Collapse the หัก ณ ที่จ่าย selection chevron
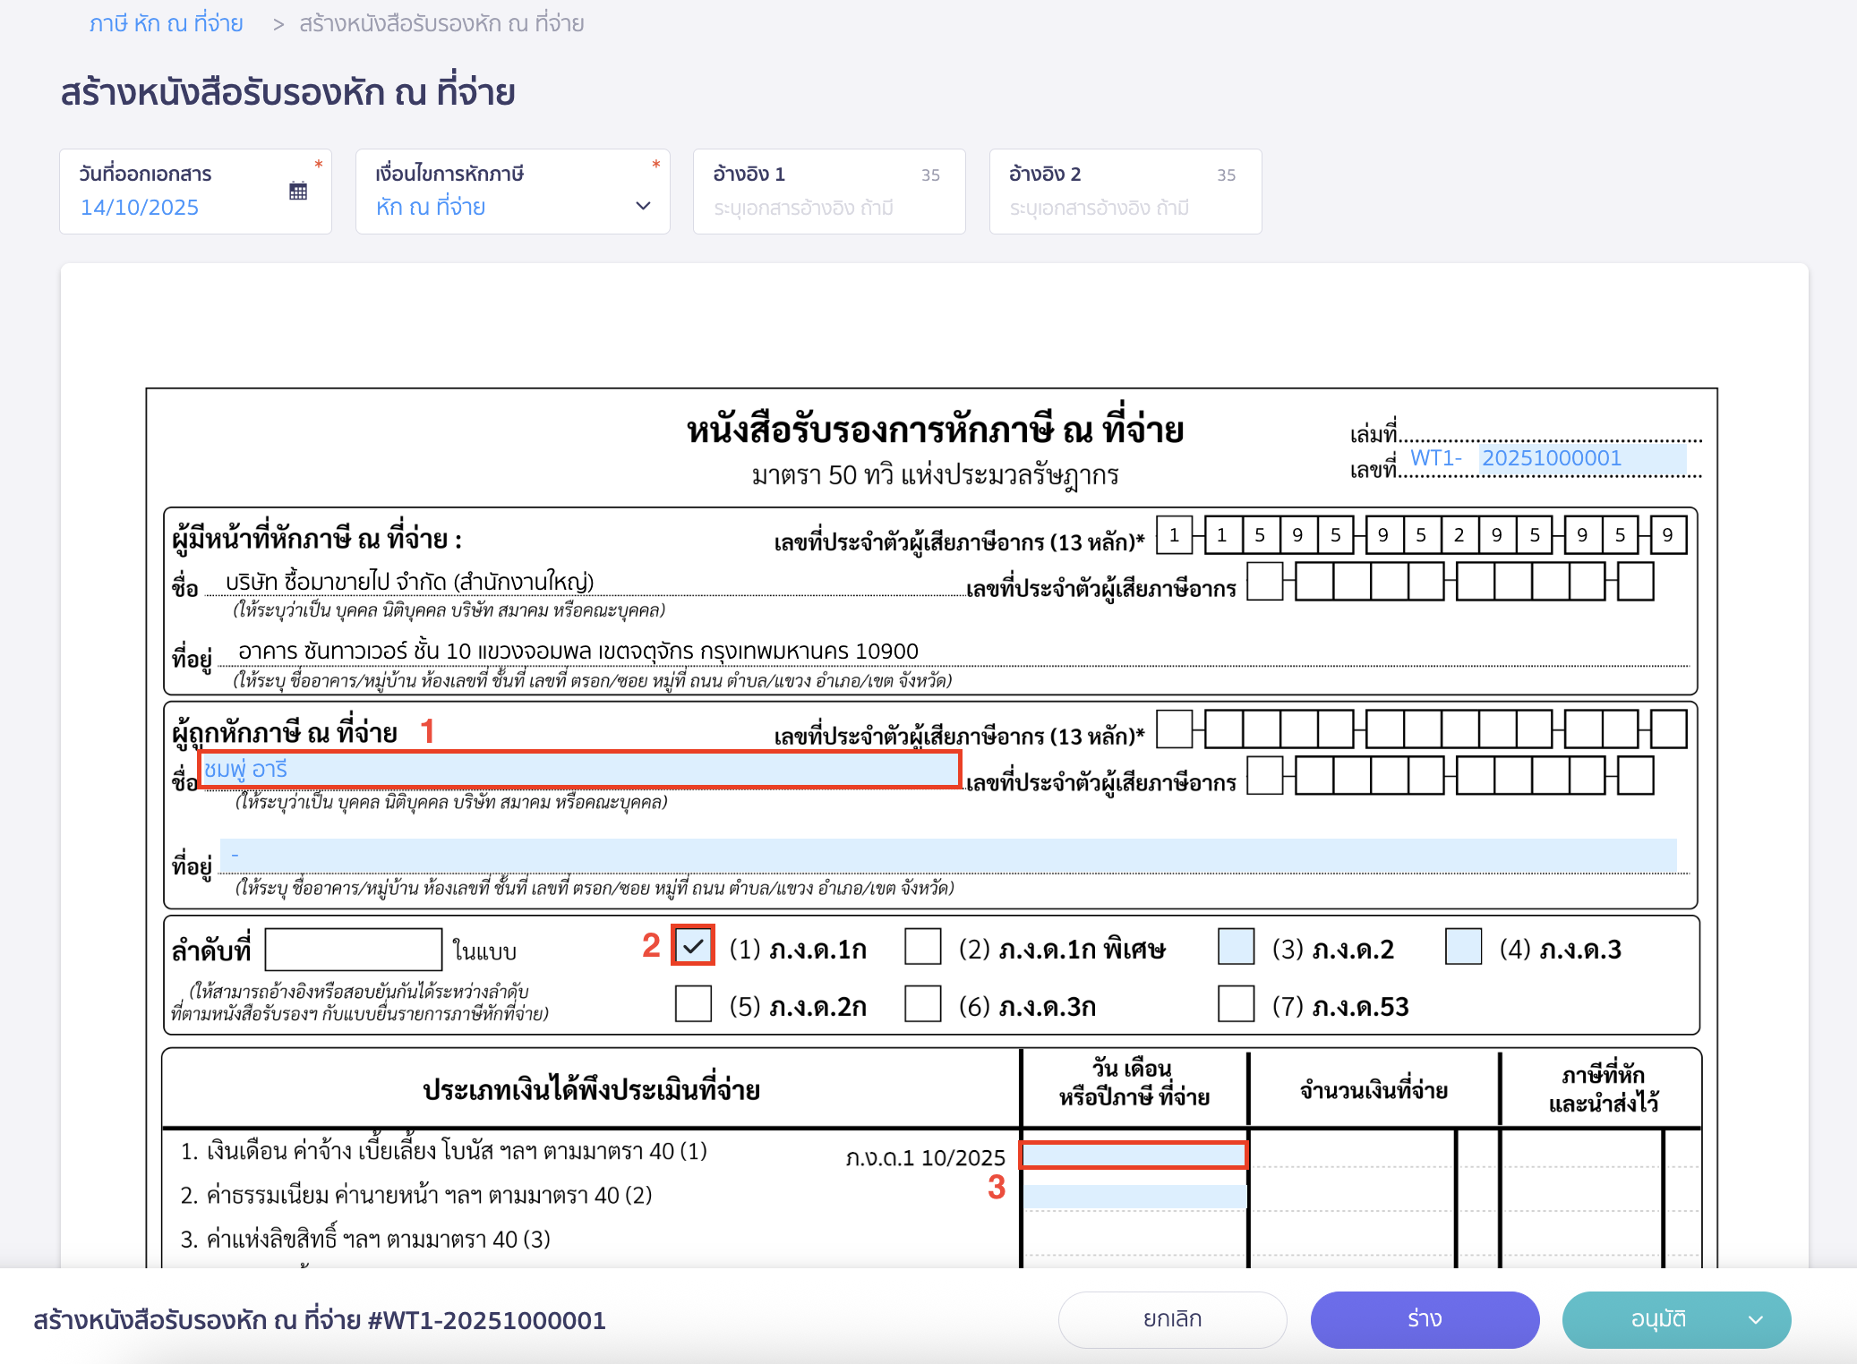Image resolution: width=1857 pixels, height=1364 pixels. pyautogui.click(x=643, y=207)
